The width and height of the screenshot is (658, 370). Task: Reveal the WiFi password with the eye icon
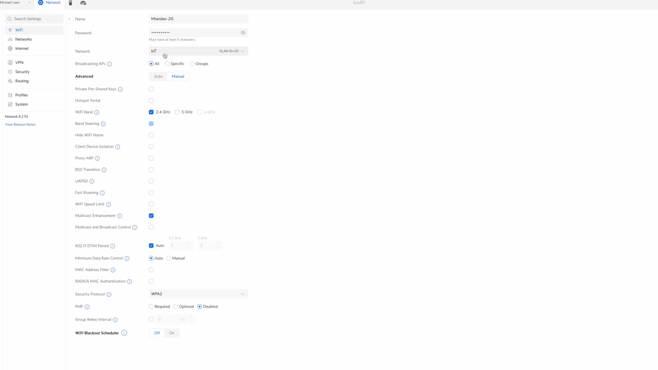tap(243, 32)
